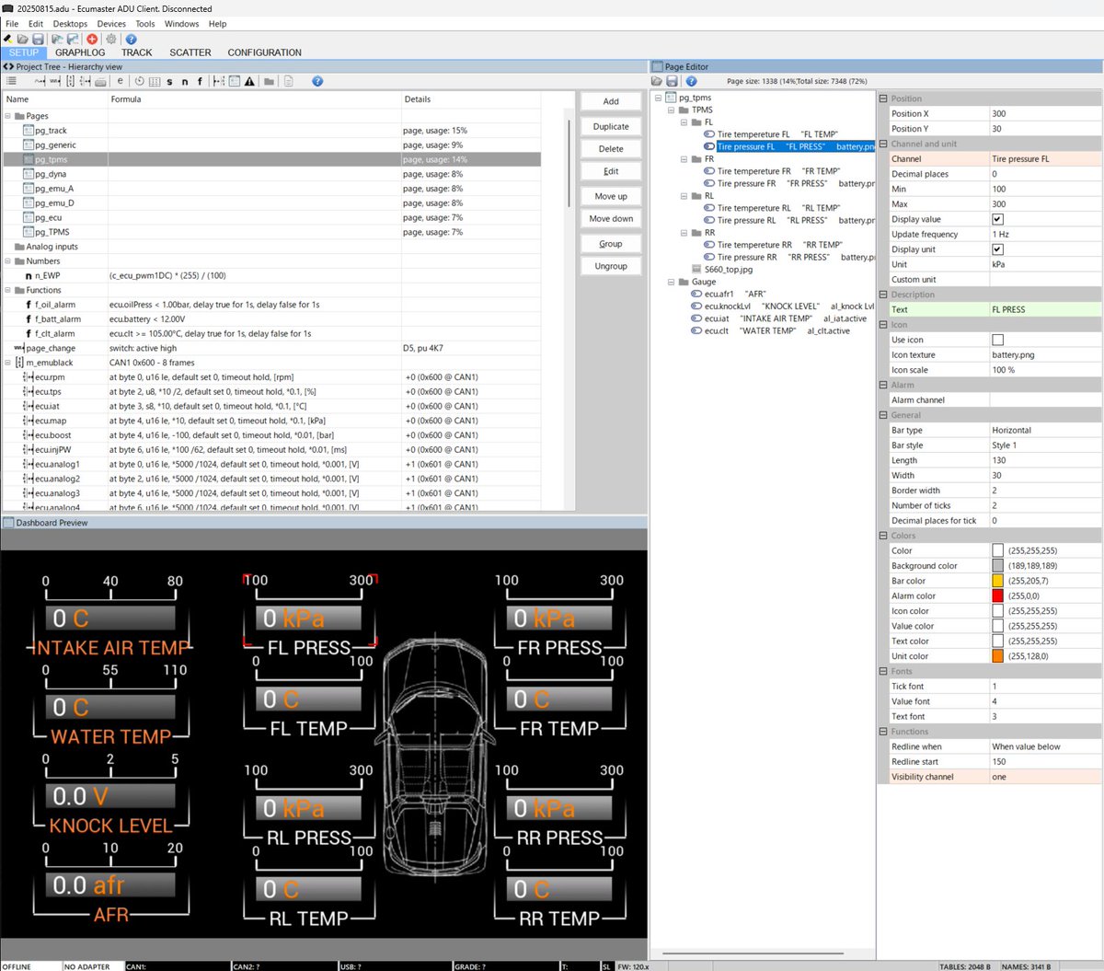Click the red Alarm color swatch
The image size is (1104, 971).
click(x=997, y=595)
